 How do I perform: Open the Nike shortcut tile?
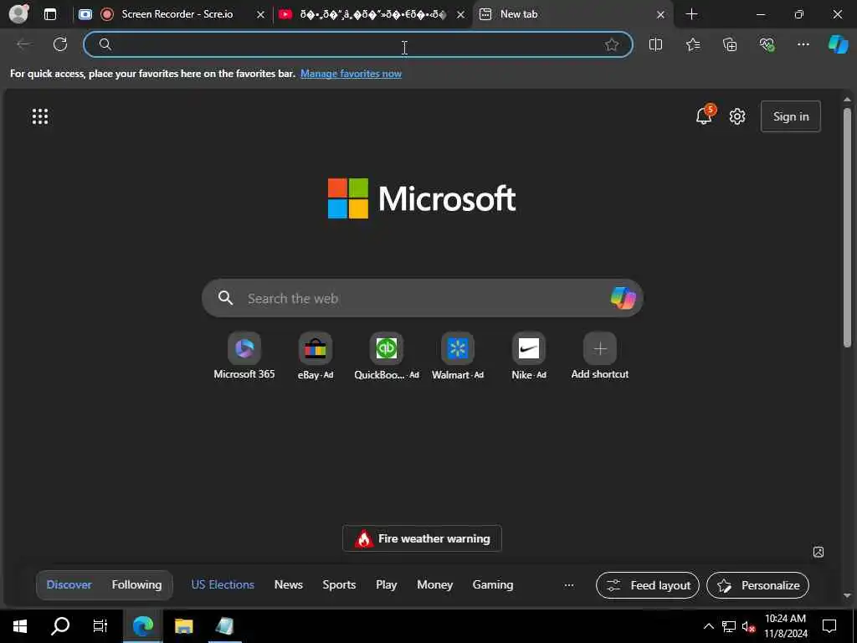[529, 356]
